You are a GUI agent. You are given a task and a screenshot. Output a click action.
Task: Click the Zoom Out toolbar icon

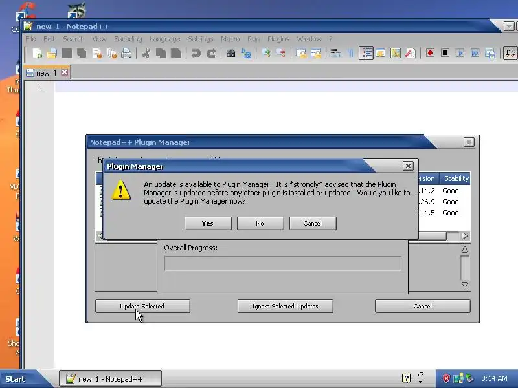(281, 53)
